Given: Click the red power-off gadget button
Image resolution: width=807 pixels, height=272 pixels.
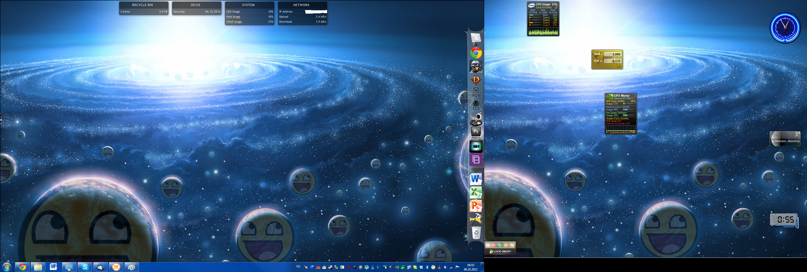Looking at the screenshot, I should (x=494, y=245).
